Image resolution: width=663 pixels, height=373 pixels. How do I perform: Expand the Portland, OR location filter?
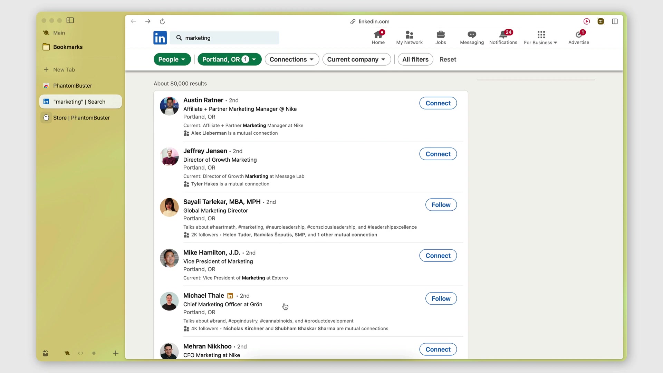pyautogui.click(x=229, y=59)
